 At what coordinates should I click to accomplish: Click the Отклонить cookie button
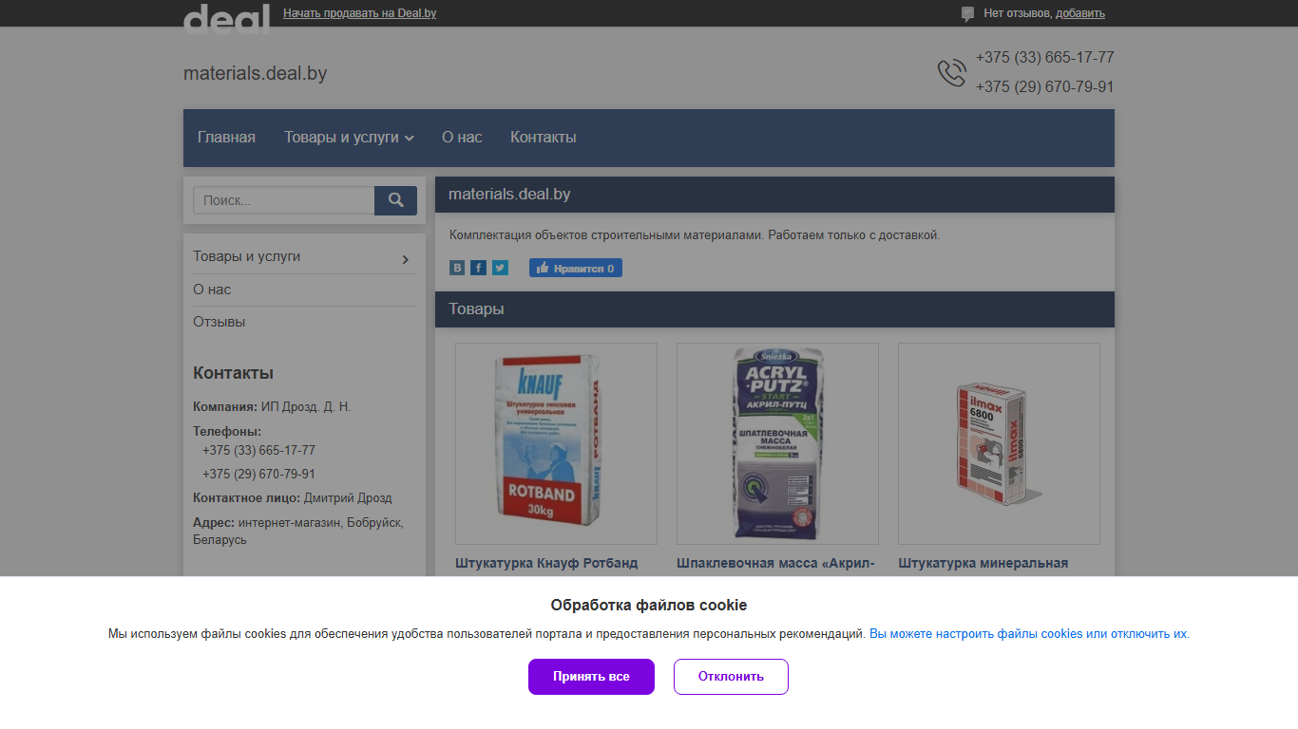(731, 677)
